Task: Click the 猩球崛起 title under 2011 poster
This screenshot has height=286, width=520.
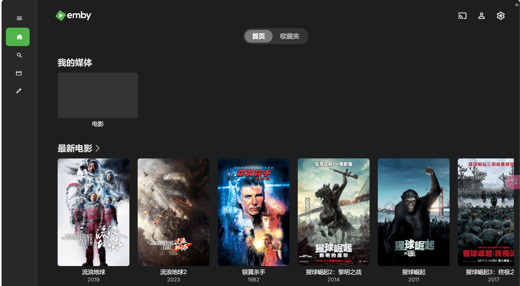Action: 414,272
